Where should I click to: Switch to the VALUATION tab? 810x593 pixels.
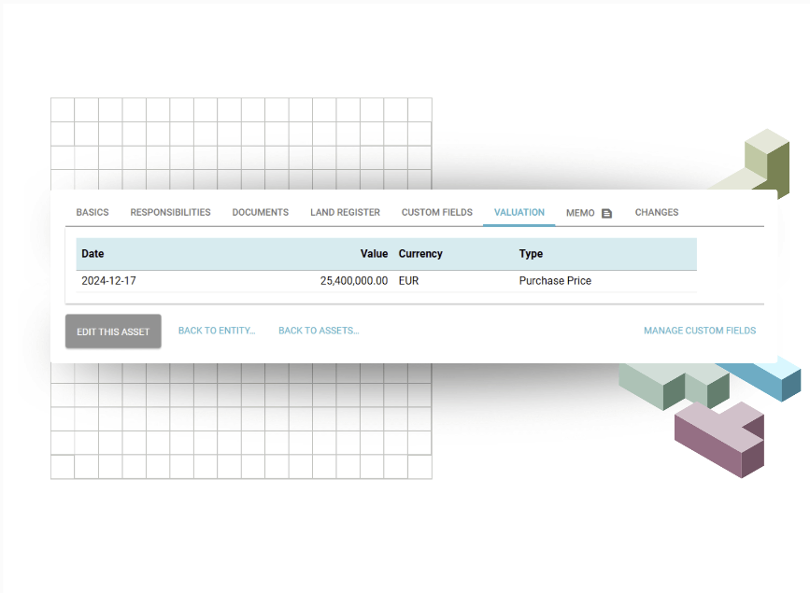[x=519, y=212]
